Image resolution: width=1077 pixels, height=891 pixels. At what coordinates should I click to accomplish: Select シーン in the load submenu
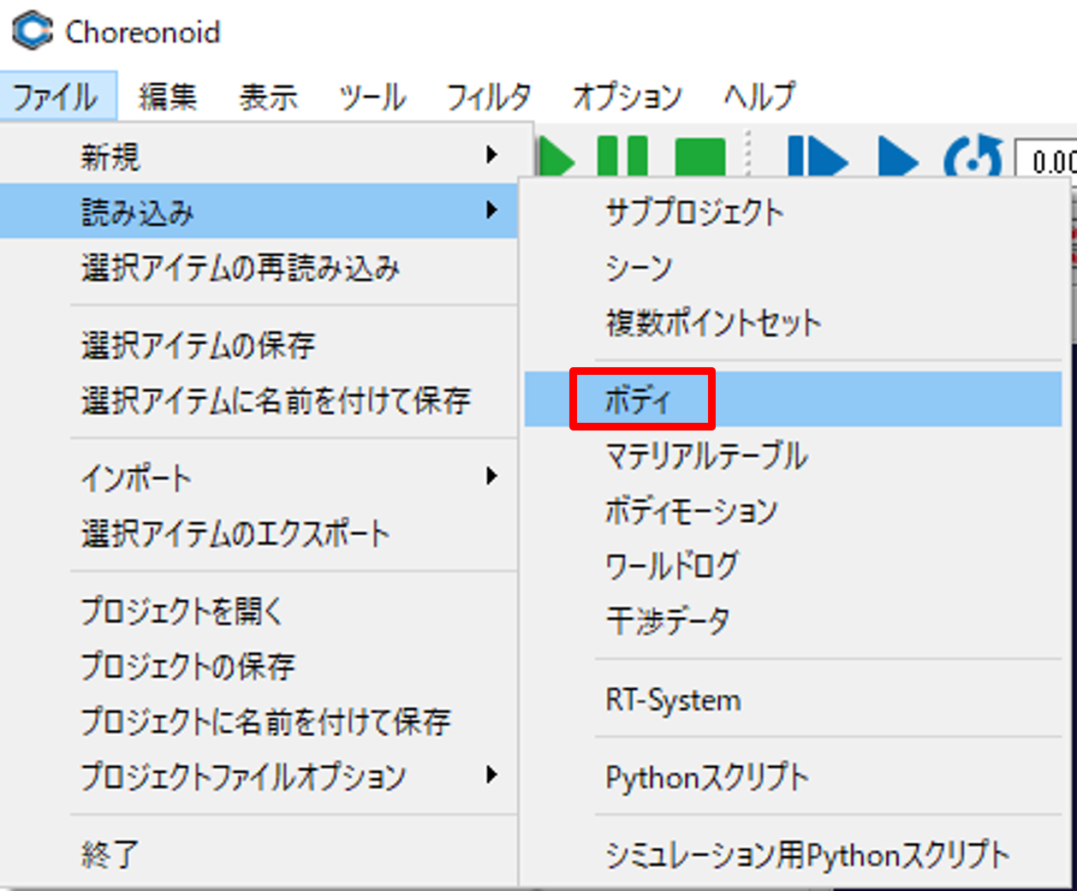point(793,268)
